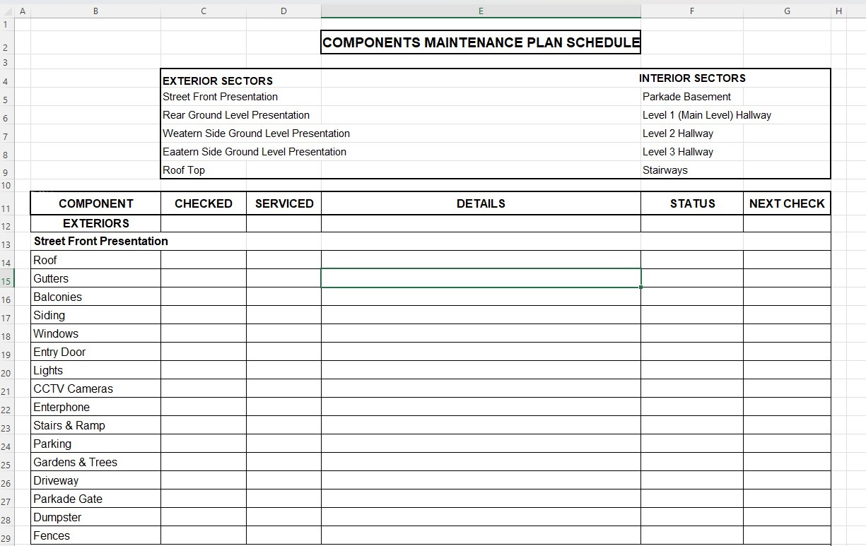Click the Select All corner triangle

pos(7,11)
